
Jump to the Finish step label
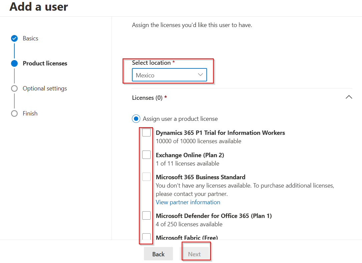pyautogui.click(x=30, y=113)
